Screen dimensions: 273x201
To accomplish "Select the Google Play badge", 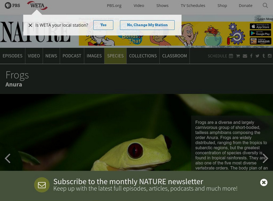I will click(260, 33).
